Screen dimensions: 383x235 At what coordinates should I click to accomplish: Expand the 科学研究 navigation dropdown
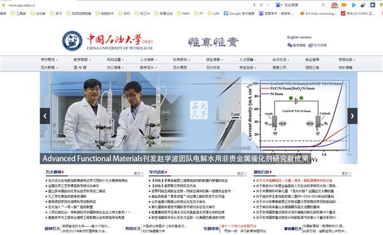[x=181, y=59]
